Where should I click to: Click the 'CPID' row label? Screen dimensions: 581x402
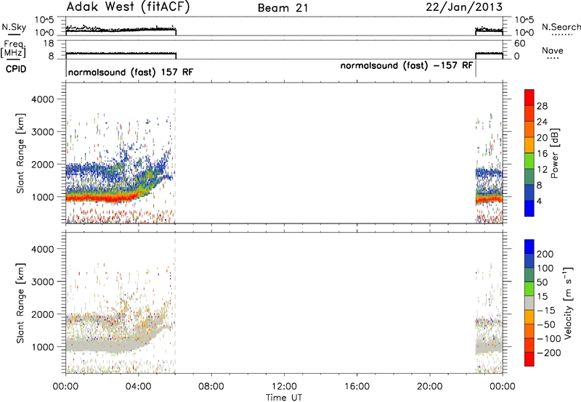click(x=15, y=69)
